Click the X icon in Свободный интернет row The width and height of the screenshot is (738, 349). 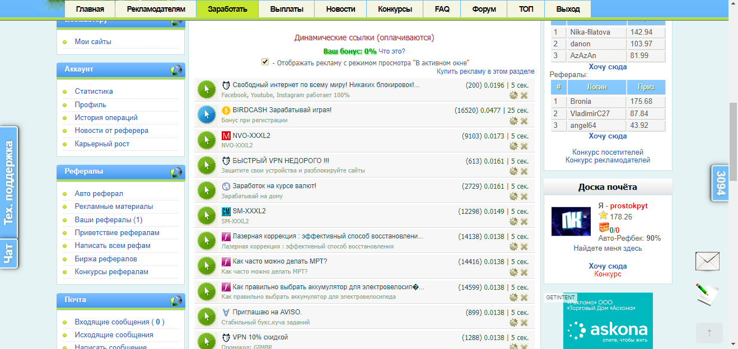524,95
